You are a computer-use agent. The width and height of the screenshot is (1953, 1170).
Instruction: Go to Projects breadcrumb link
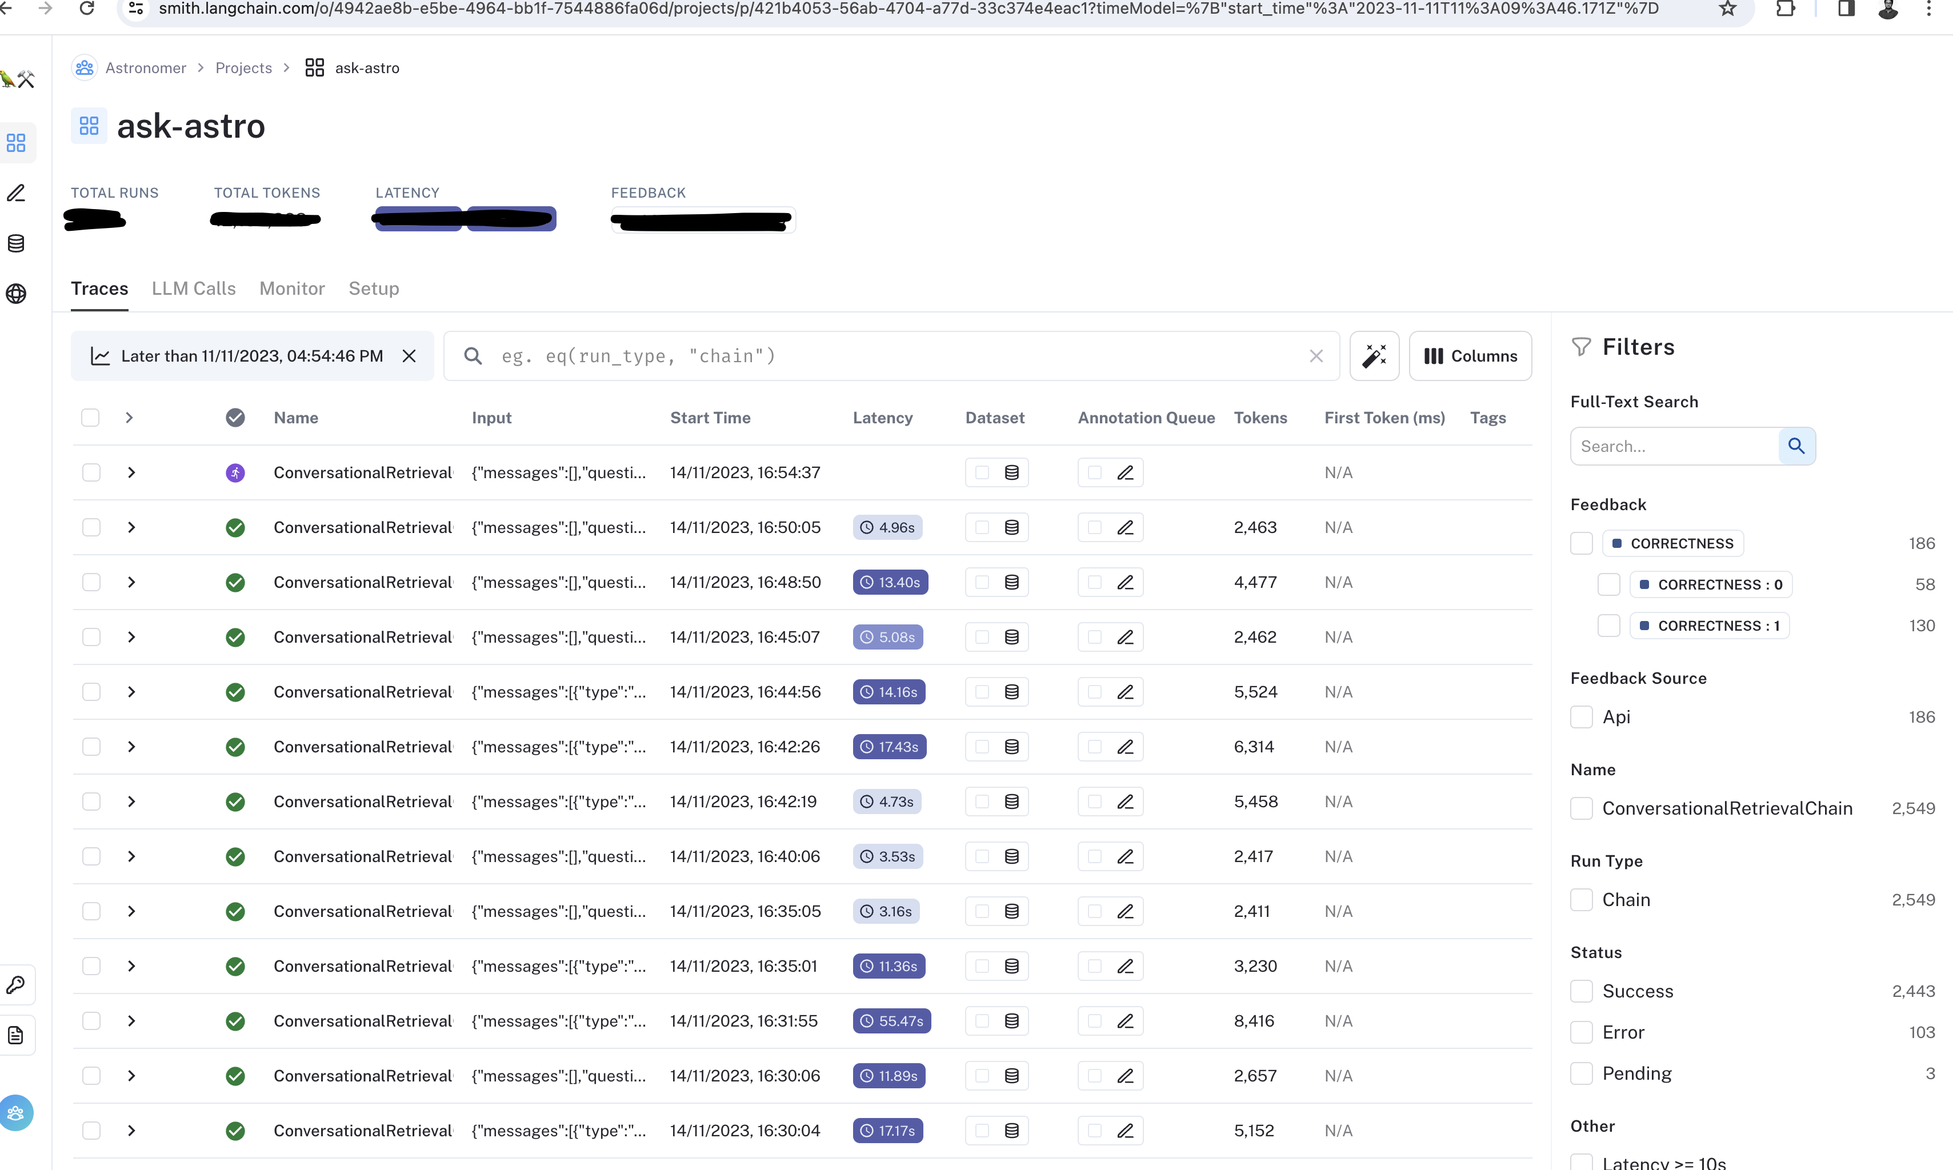click(243, 68)
